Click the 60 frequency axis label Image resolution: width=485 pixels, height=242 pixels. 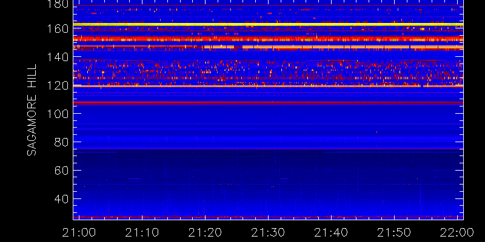[61, 171]
